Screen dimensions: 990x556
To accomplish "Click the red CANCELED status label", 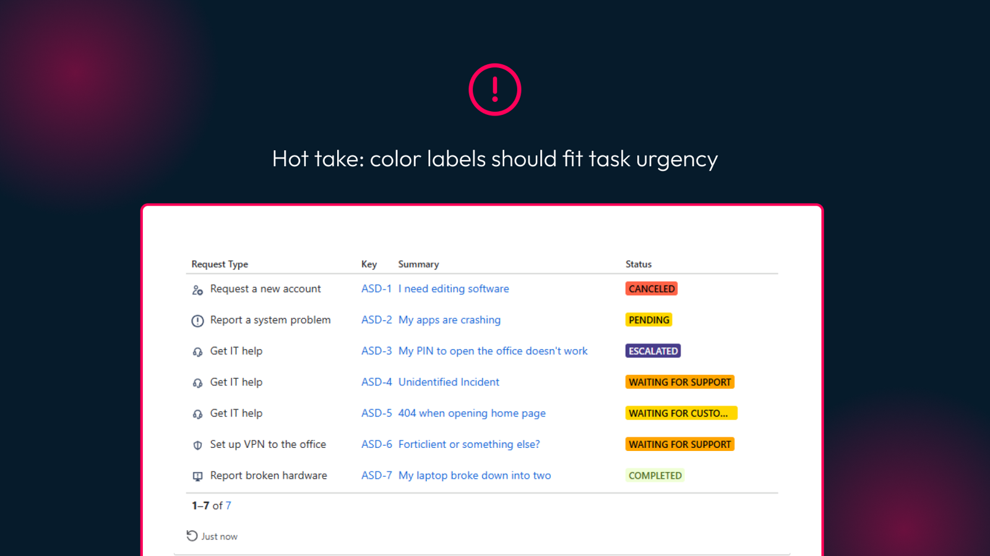I will tap(652, 289).
